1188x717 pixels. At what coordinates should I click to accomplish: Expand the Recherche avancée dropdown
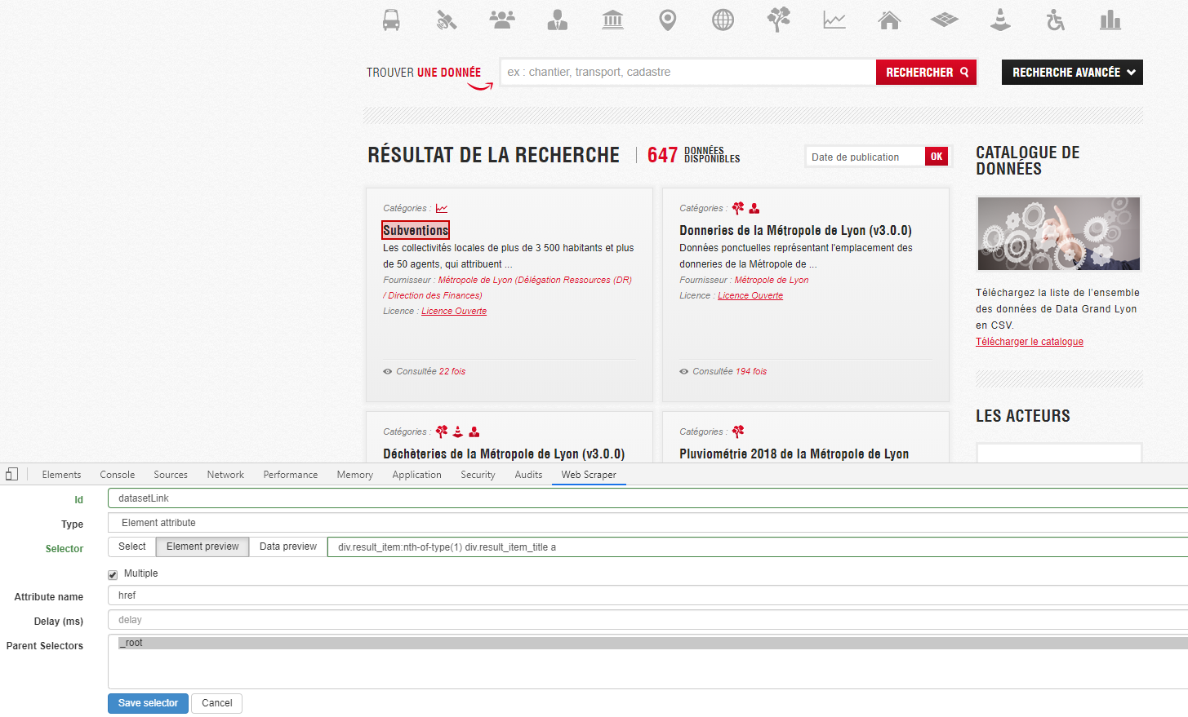click(x=1072, y=73)
